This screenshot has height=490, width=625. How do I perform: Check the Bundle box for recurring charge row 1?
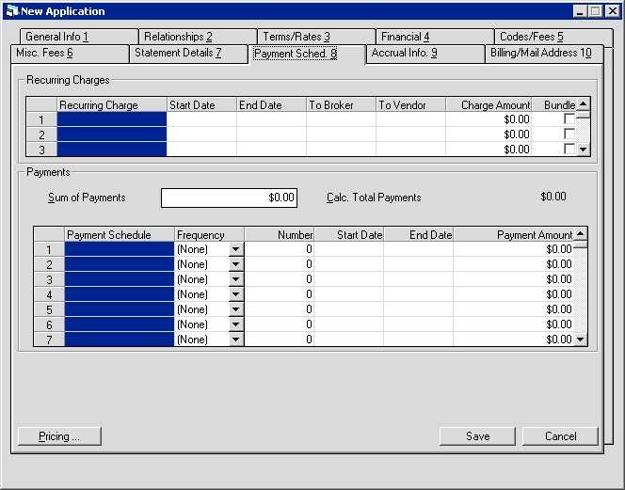pos(569,119)
